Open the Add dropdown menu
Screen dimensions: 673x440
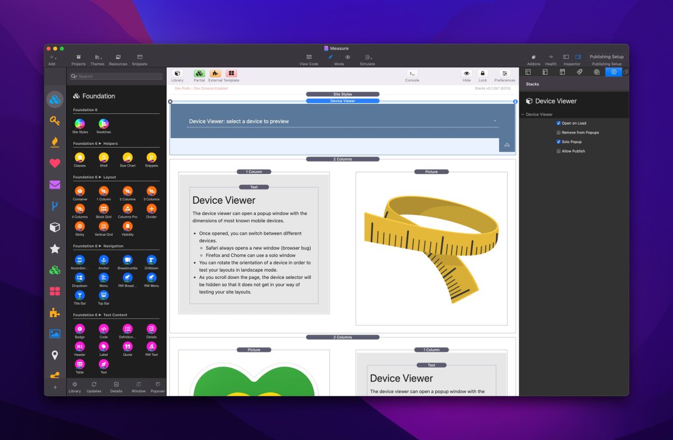point(52,57)
